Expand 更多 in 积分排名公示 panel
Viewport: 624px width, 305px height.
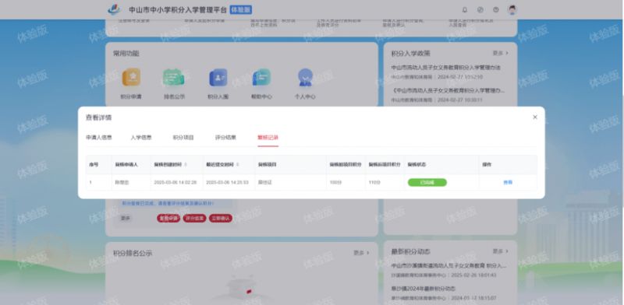click(x=361, y=253)
